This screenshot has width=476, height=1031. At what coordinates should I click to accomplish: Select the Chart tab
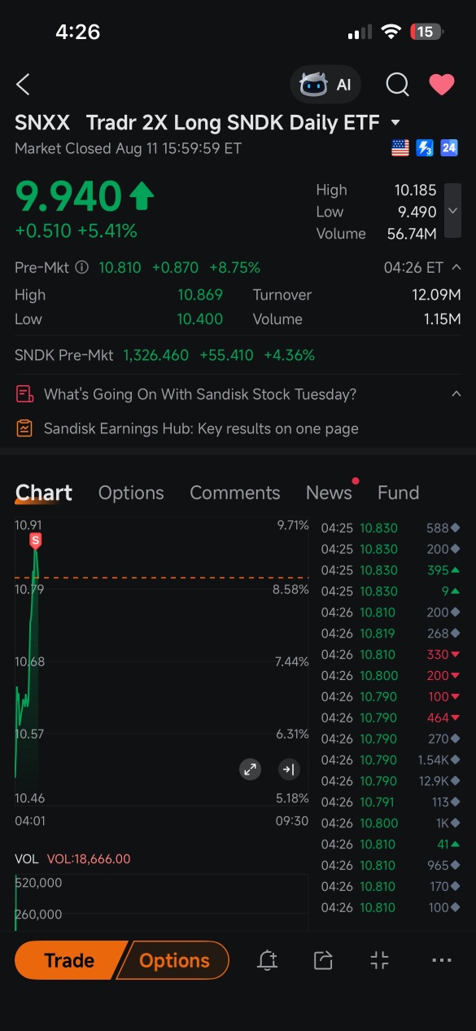(x=44, y=493)
